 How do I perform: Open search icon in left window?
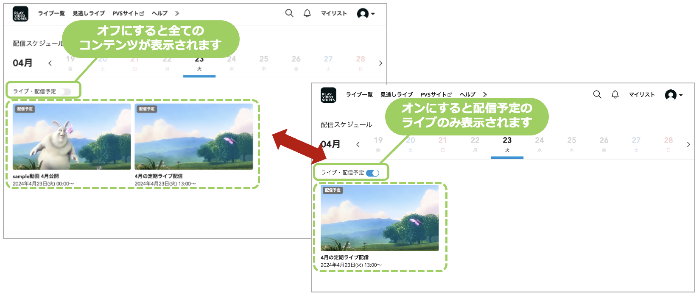click(289, 13)
